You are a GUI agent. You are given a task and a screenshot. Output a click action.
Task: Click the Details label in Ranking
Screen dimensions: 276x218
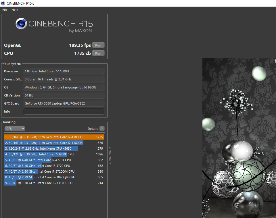pyautogui.click(x=93, y=129)
